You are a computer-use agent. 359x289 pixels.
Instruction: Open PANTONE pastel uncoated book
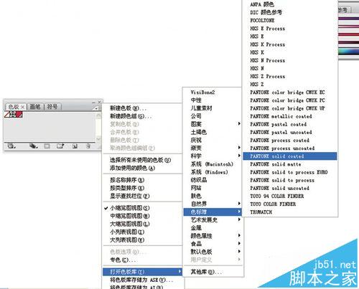click(281, 132)
